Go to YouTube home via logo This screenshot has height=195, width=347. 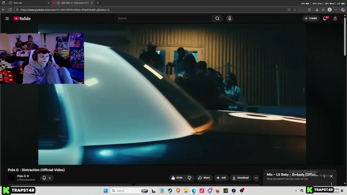point(22,18)
